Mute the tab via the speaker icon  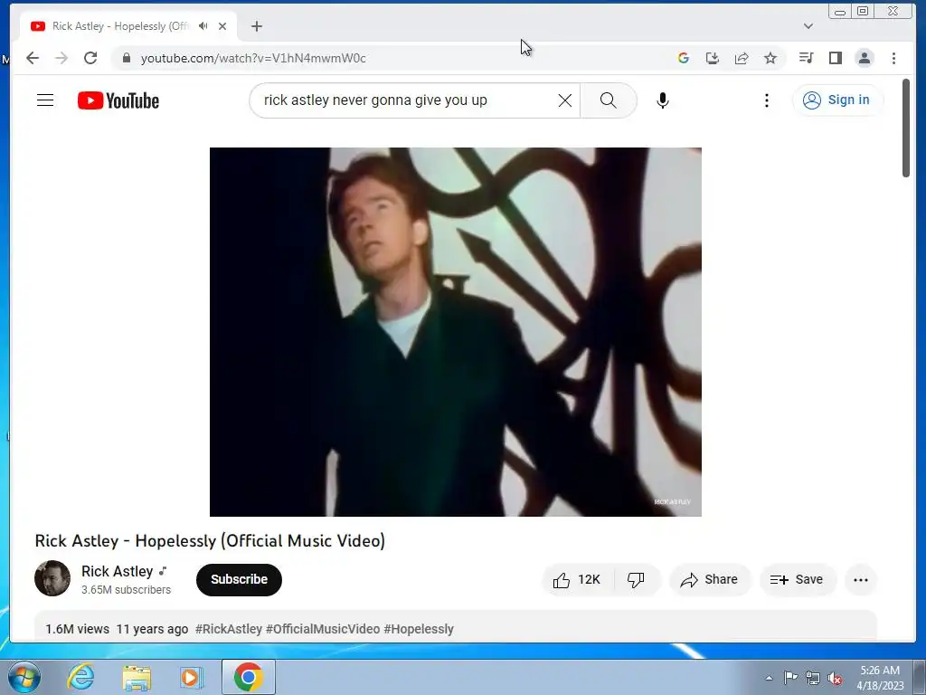pos(203,26)
